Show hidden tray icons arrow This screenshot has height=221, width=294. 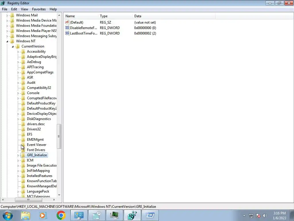244,216
